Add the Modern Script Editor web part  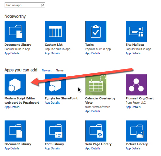tap(15, 85)
